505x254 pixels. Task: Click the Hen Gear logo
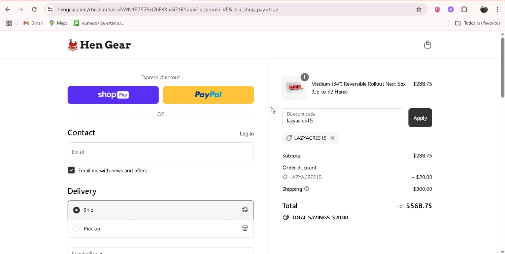tap(99, 45)
